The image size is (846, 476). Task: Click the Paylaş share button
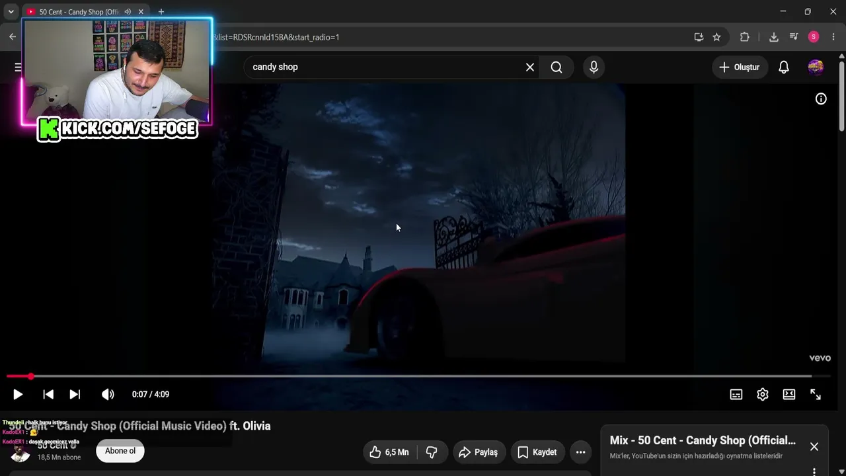[479, 452]
